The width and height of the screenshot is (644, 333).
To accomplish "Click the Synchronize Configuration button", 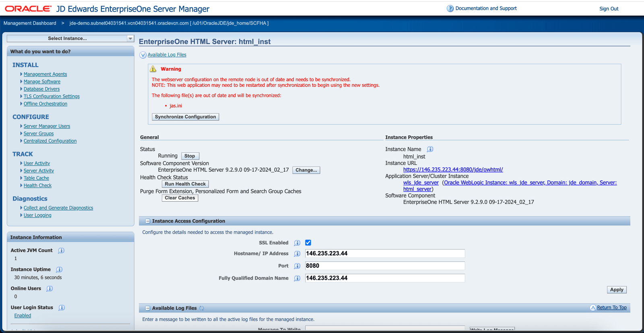I will (x=185, y=117).
